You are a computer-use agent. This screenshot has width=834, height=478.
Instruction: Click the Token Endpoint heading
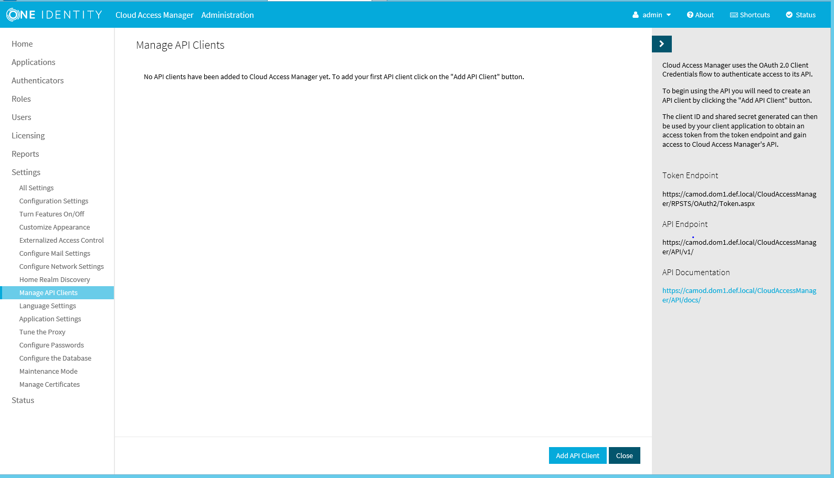[x=690, y=176]
